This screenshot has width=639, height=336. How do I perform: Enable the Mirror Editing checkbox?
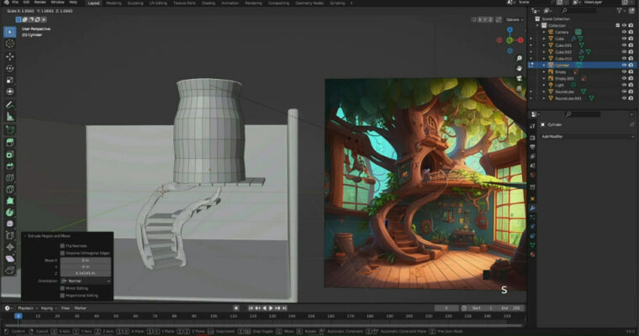click(62, 288)
